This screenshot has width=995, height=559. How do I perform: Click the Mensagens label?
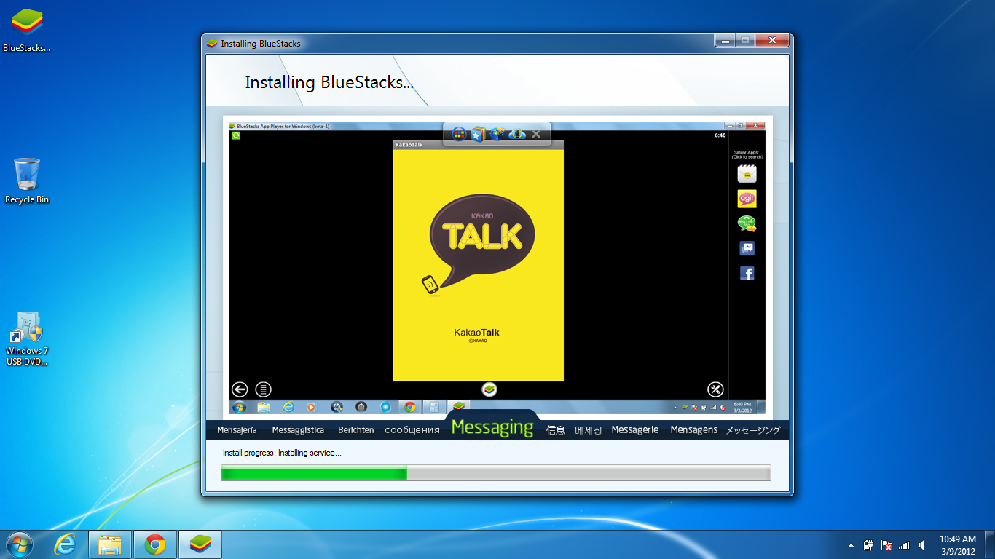coord(694,430)
